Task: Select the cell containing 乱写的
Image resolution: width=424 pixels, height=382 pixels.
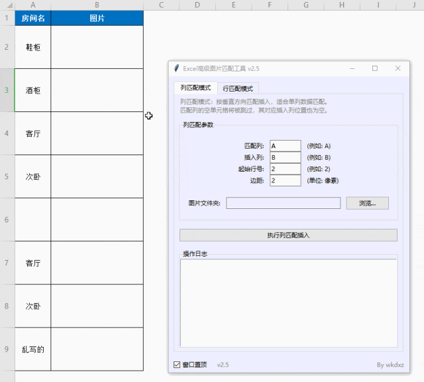Action: 33,349
